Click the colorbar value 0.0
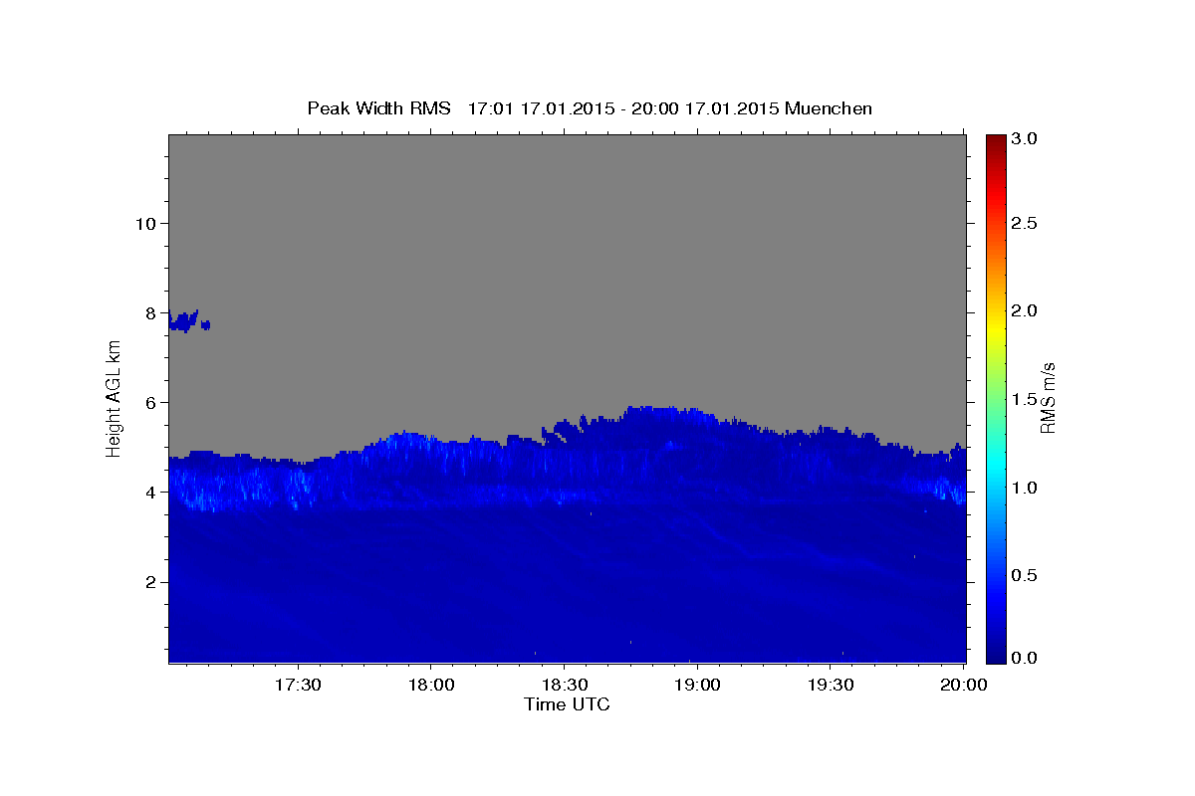This screenshot has height=796, width=1195. click(1025, 658)
